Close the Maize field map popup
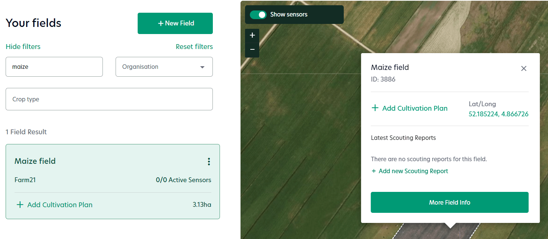 524,68
